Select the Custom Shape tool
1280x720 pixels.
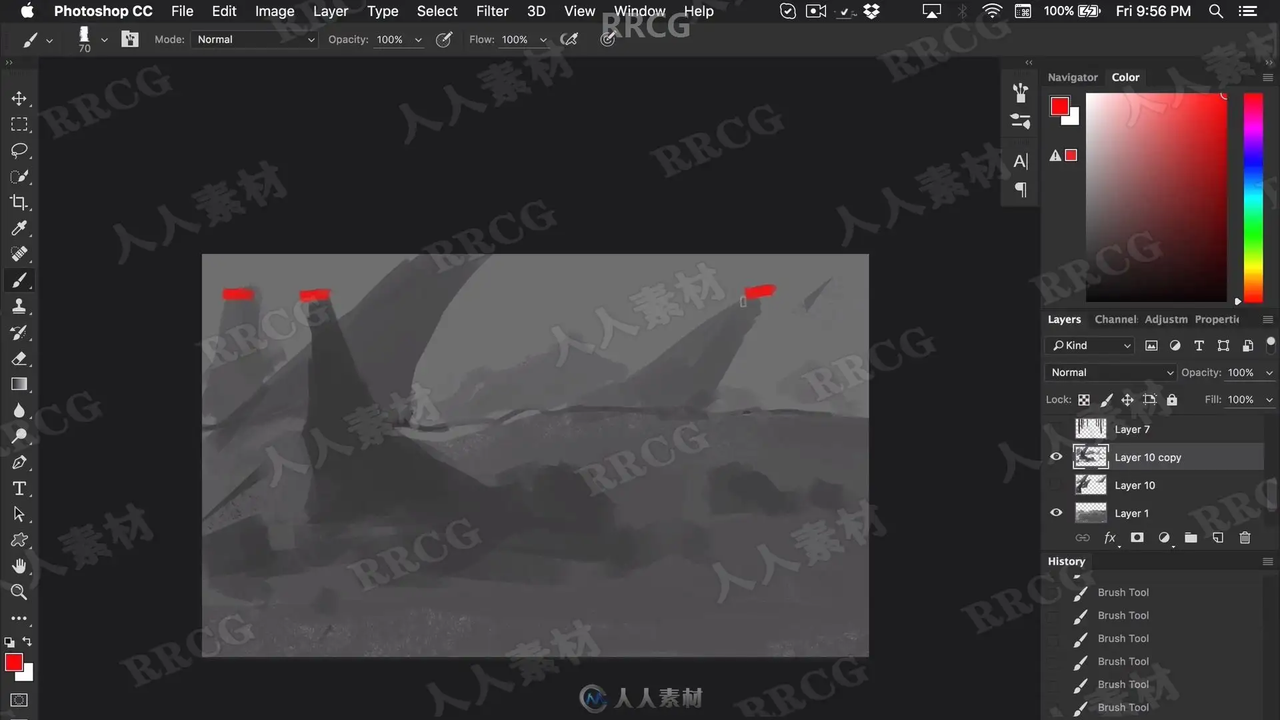point(19,540)
